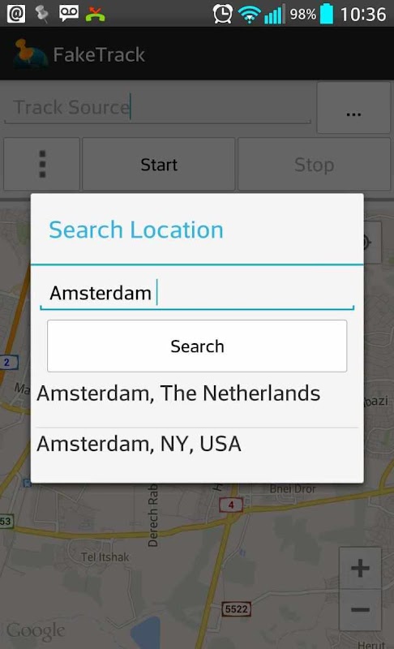Focus the Amsterdam search text field
Viewport: 394px width, 649px height.
coord(197,293)
